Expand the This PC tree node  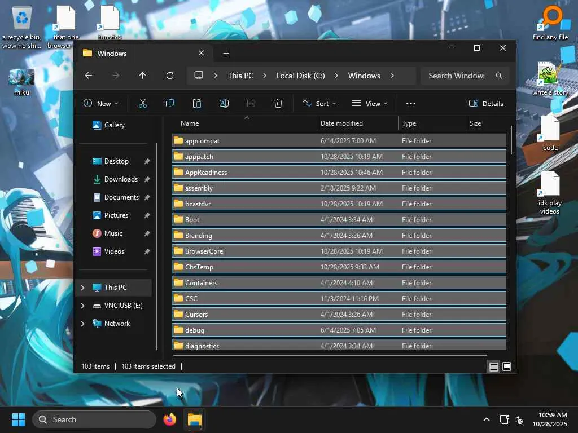pyautogui.click(x=82, y=288)
